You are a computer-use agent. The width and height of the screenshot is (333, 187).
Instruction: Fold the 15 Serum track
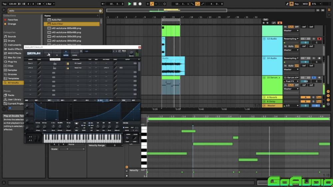[x=264, y=78]
